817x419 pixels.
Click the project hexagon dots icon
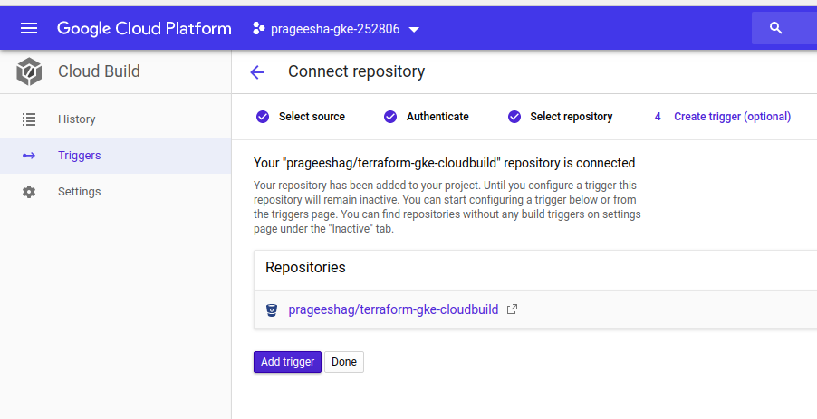click(258, 29)
